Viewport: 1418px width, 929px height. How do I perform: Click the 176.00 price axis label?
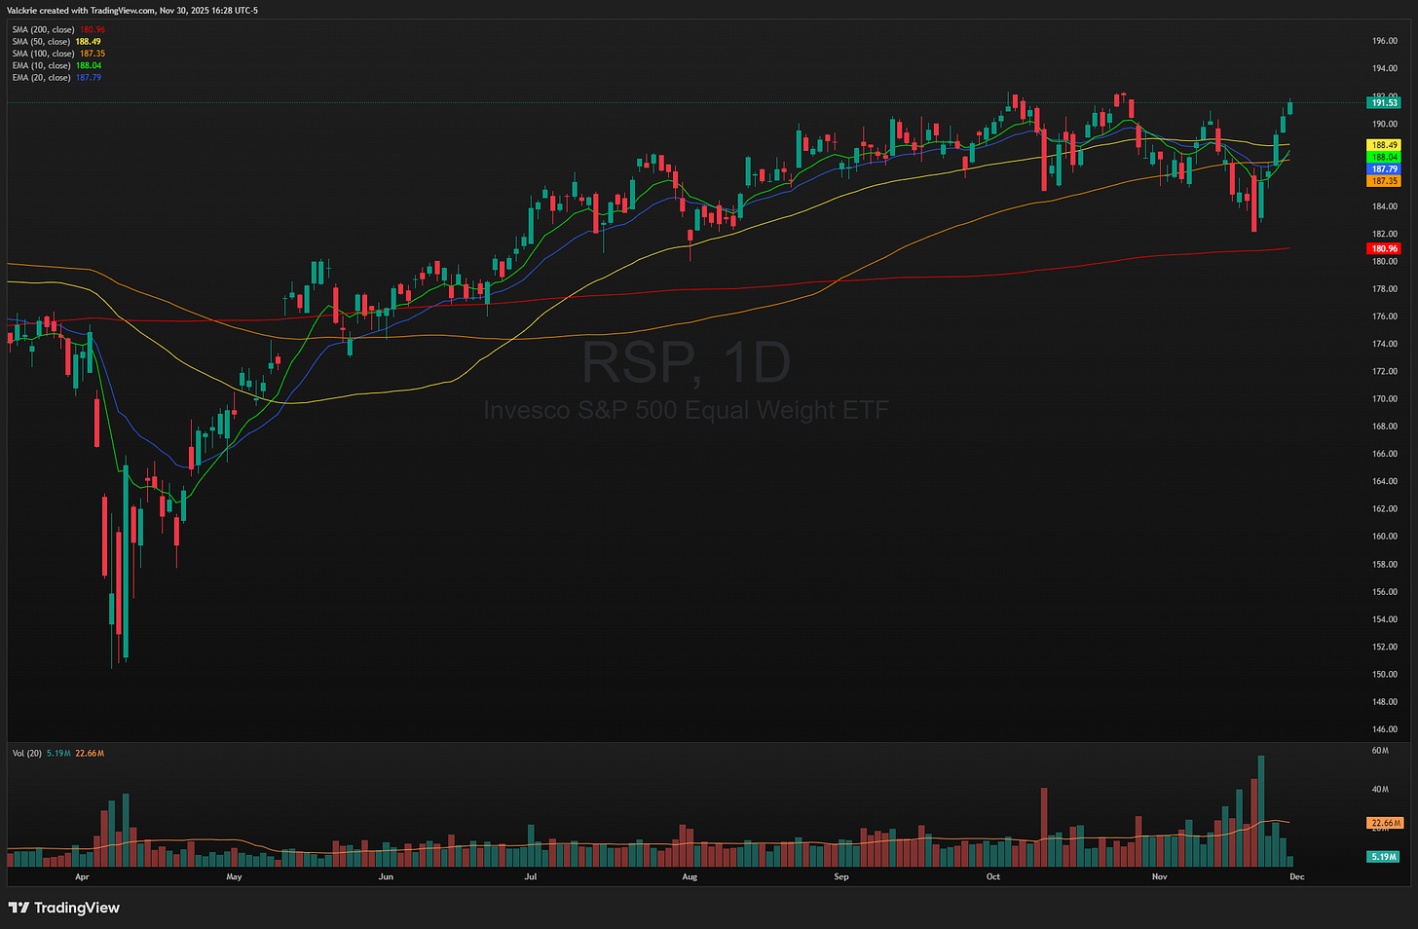point(1385,316)
